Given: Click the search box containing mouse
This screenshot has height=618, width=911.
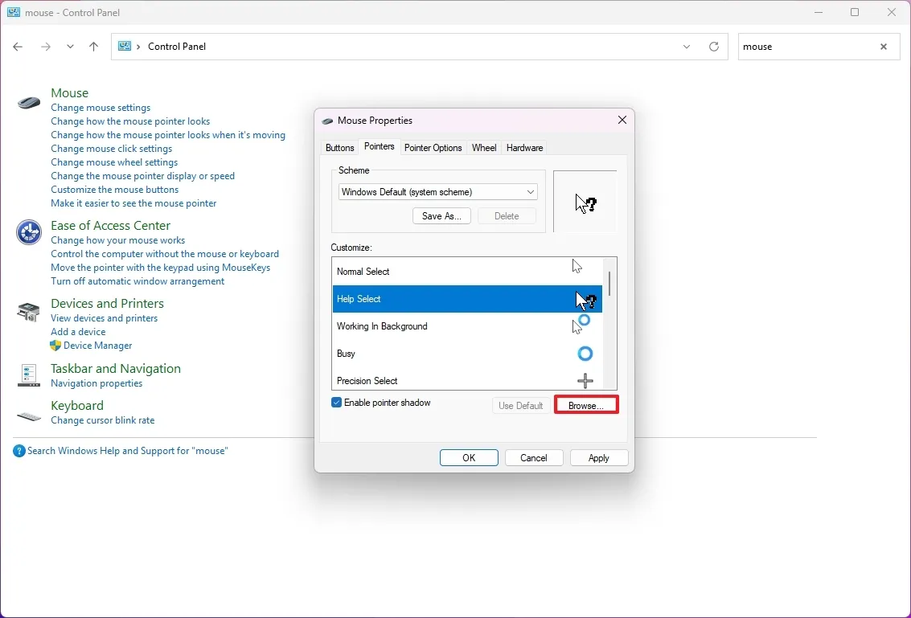Looking at the screenshot, I should 804,47.
